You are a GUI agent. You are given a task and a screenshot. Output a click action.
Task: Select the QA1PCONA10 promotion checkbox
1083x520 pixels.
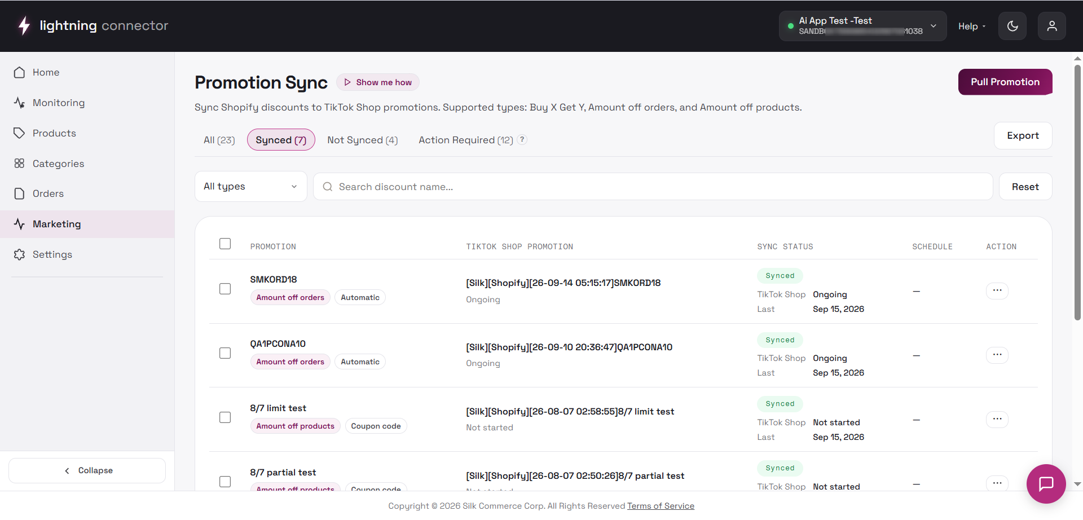225,353
